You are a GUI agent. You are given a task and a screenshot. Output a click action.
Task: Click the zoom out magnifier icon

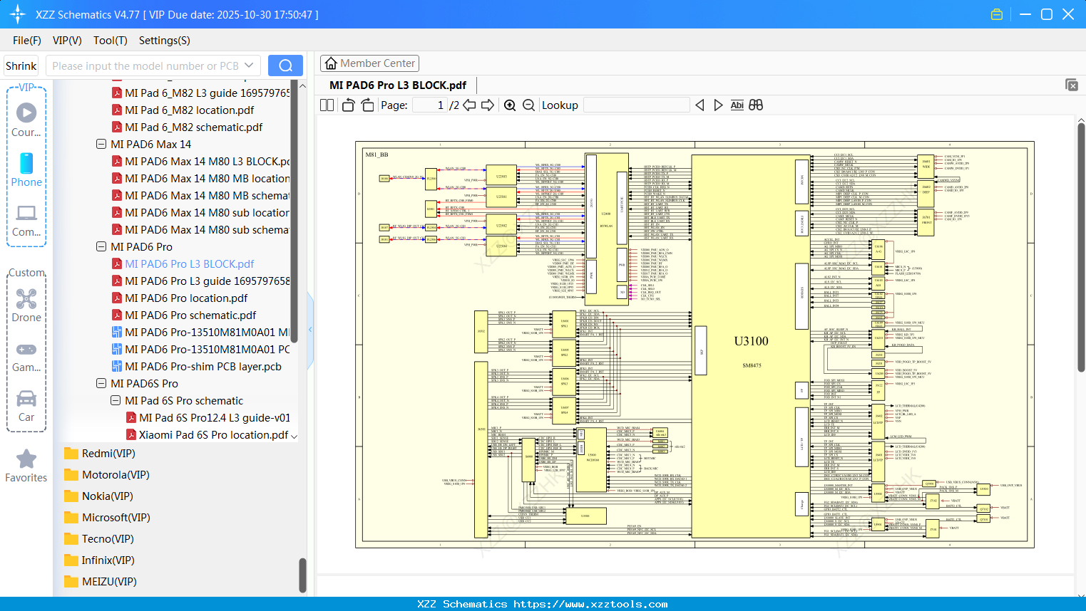[528, 105]
